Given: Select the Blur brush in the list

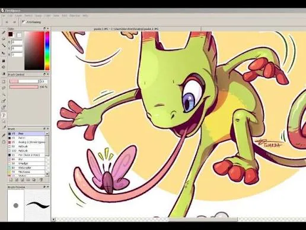Looking at the screenshot, I should pos(26,159).
